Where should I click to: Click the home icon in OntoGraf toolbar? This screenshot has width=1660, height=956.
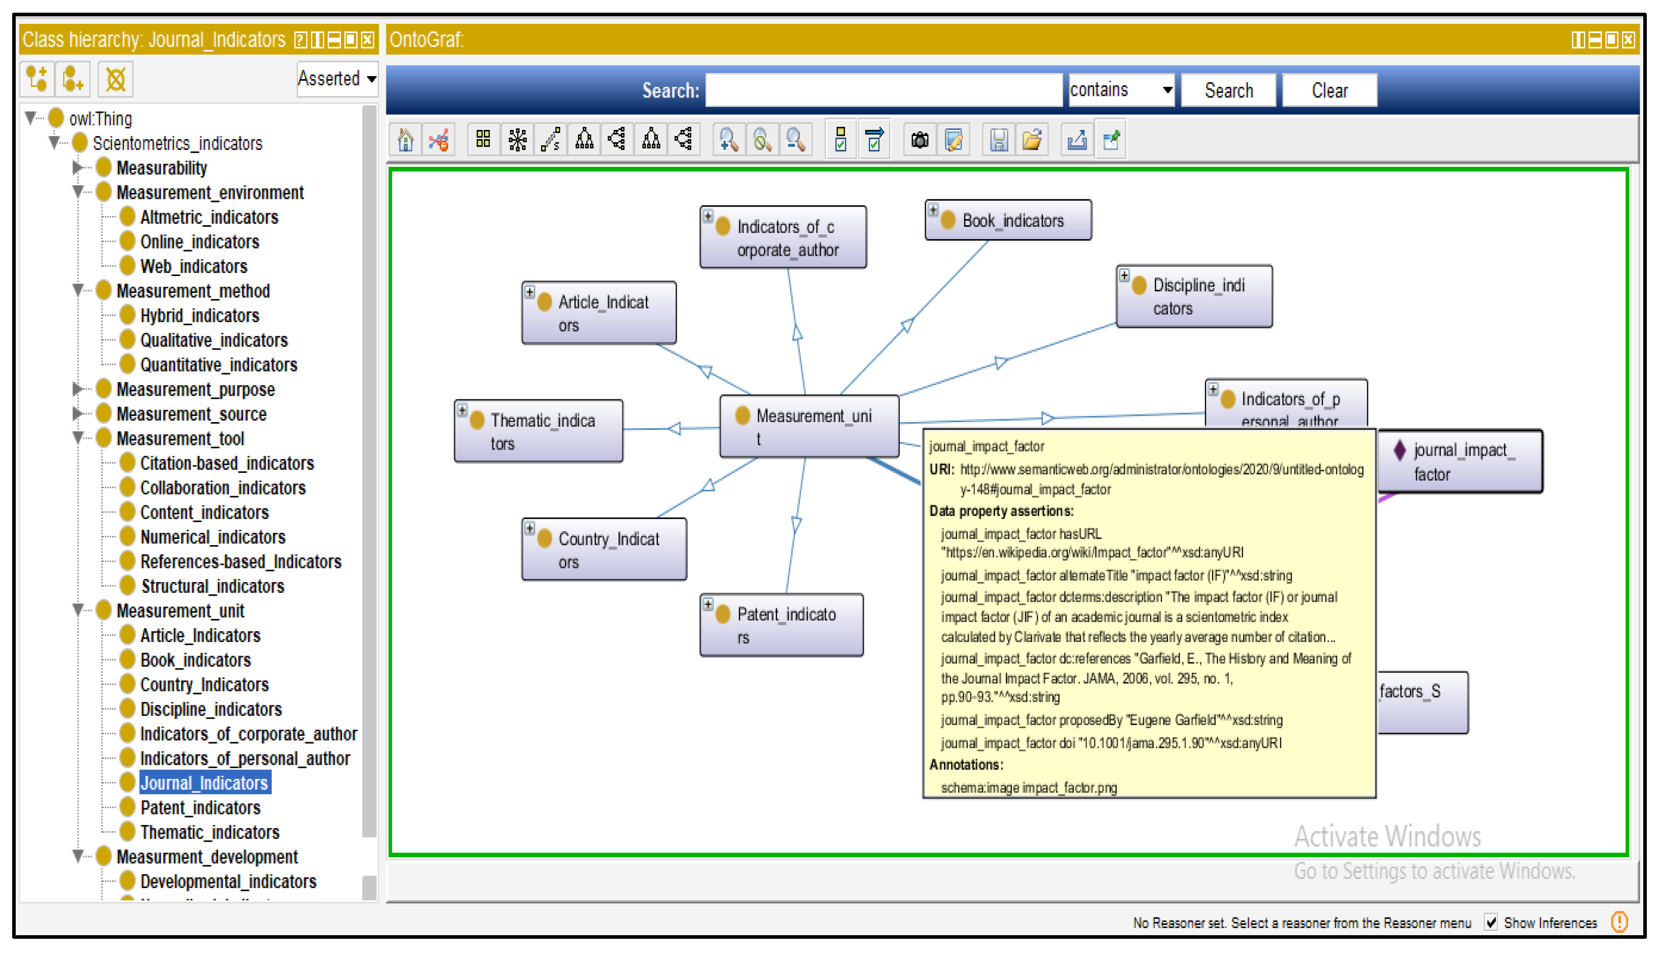coord(405,140)
